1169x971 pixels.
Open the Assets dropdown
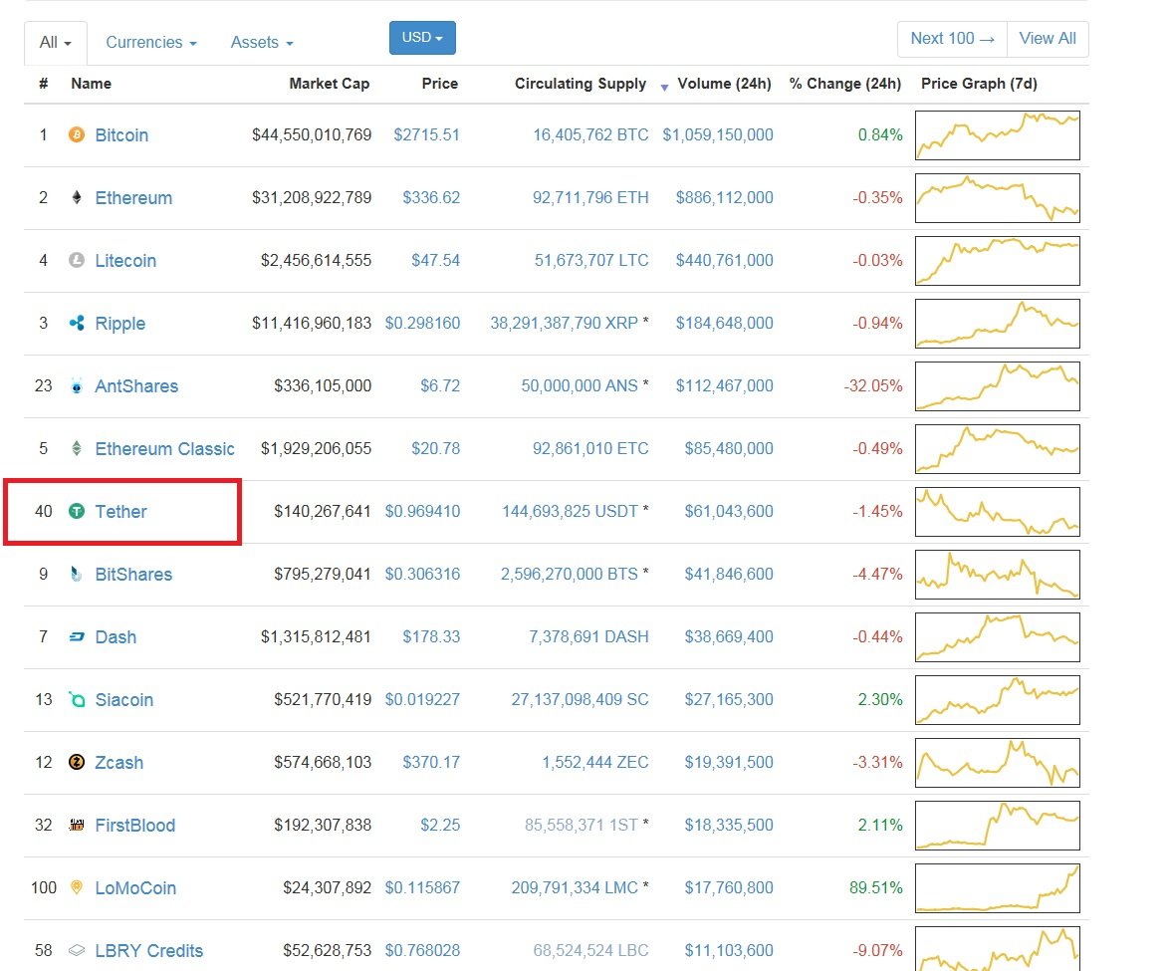[x=262, y=43]
